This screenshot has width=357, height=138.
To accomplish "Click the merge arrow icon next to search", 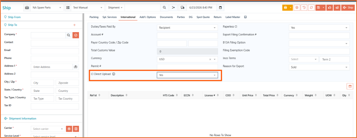I will (173, 8).
